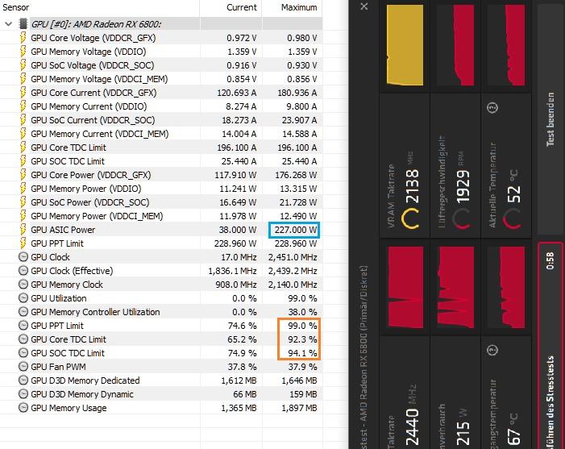Click the clock icon beside GPU Memory Clock
This screenshot has height=449, width=565.
(23, 285)
